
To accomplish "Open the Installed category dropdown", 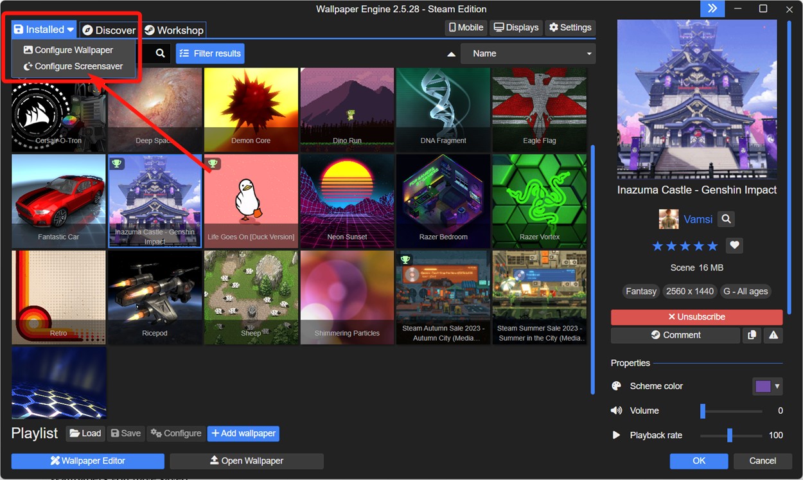I will click(x=42, y=29).
